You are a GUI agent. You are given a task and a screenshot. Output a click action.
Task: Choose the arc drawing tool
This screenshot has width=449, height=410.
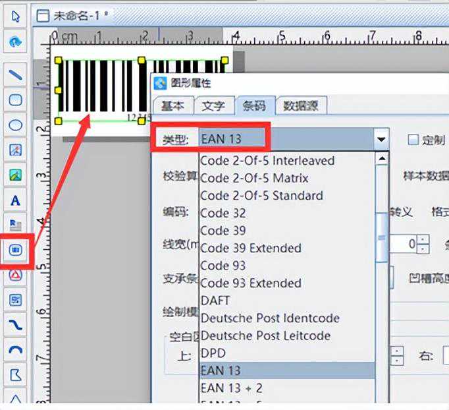[16, 350]
